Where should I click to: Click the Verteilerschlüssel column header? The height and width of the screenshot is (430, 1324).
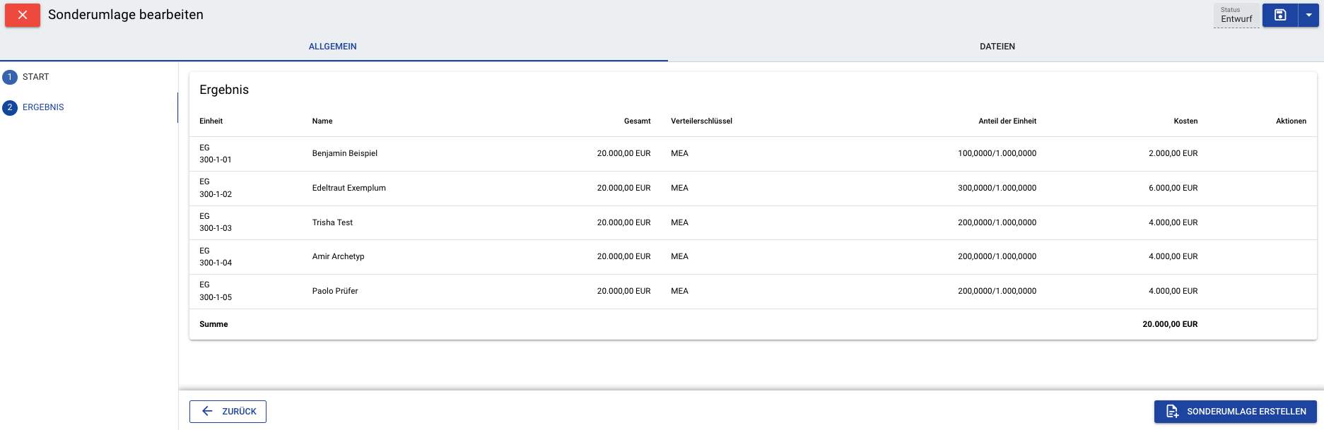click(x=701, y=121)
